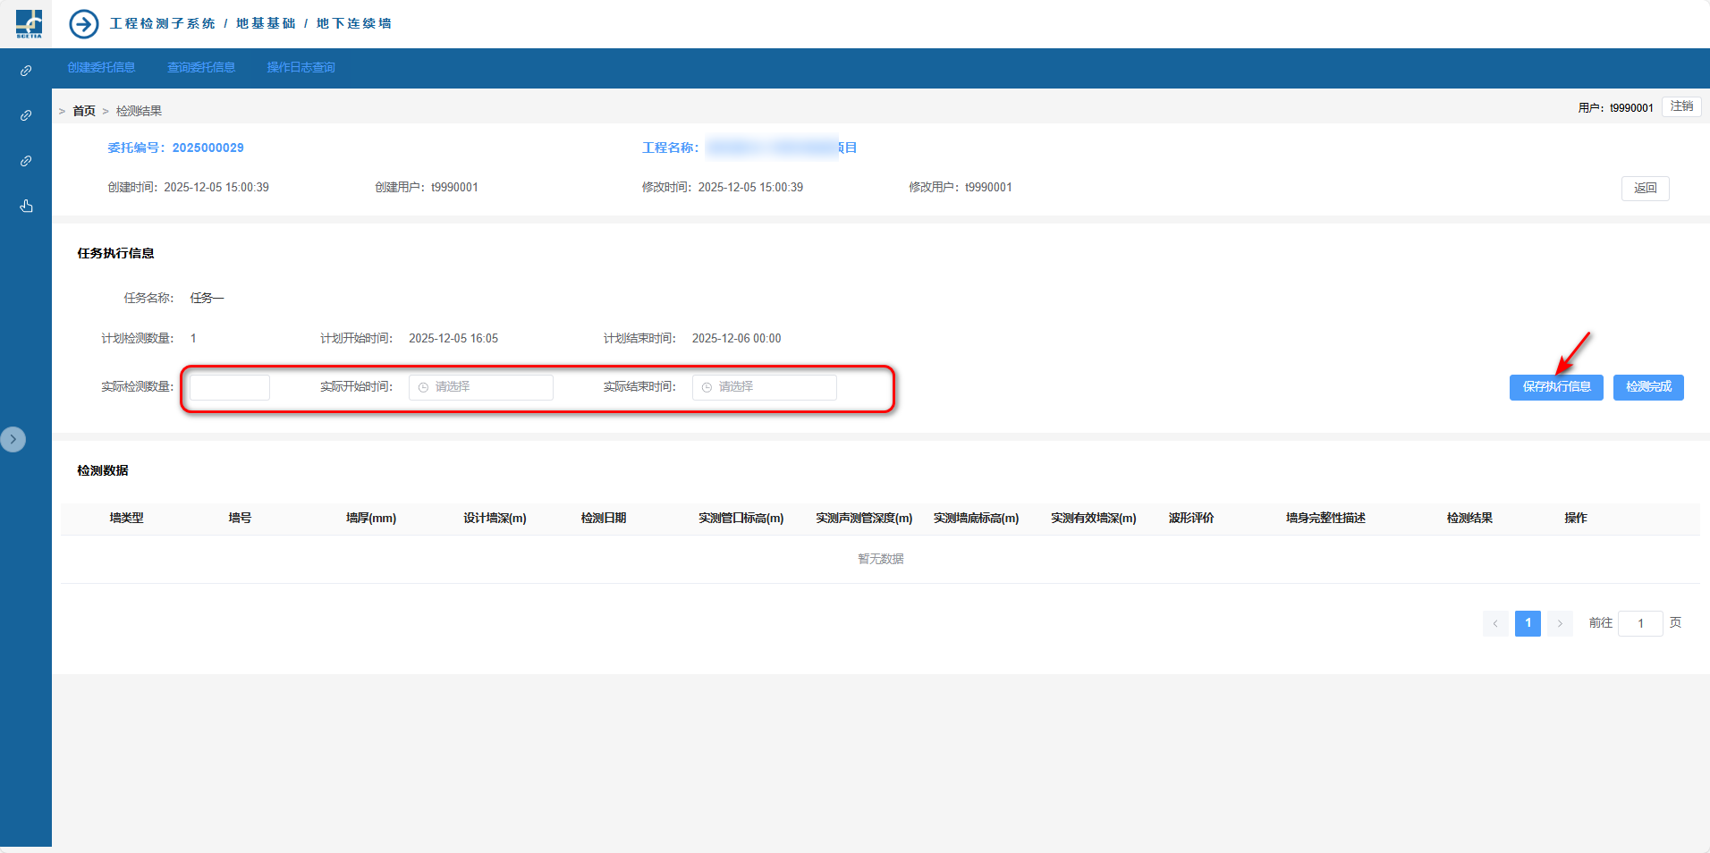Click the SCETIA logo in the corner
This screenshot has width=1710, height=853.
(29, 23)
